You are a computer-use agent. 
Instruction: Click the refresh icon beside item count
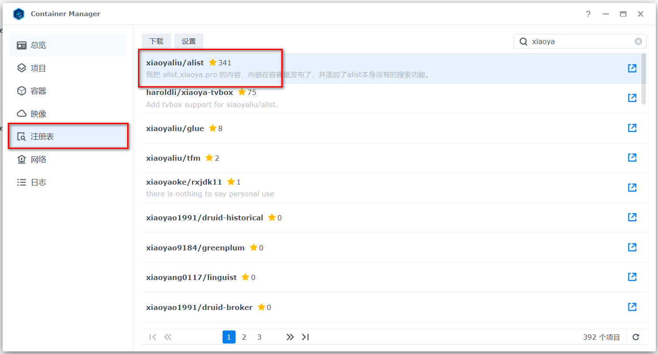pyautogui.click(x=636, y=337)
